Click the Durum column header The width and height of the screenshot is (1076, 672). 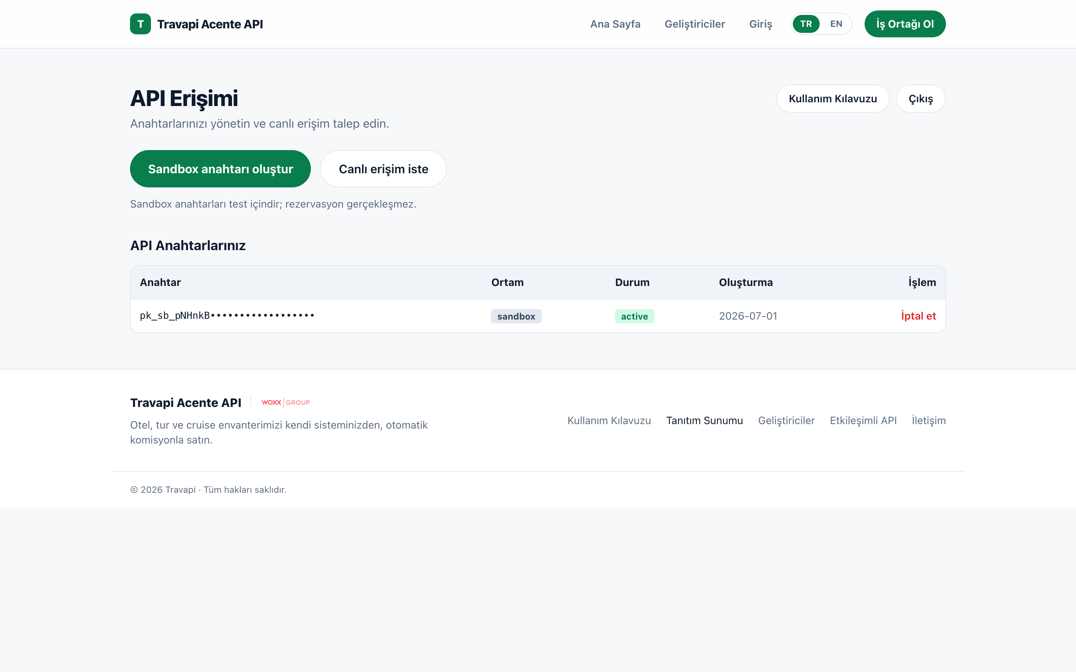pyautogui.click(x=632, y=282)
